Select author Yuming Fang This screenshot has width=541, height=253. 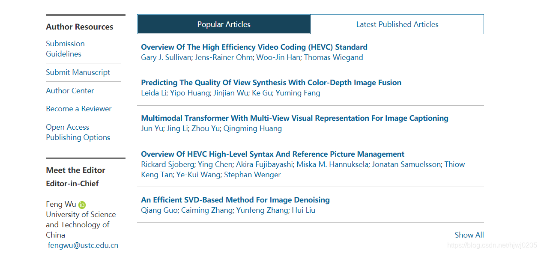pyautogui.click(x=298, y=93)
